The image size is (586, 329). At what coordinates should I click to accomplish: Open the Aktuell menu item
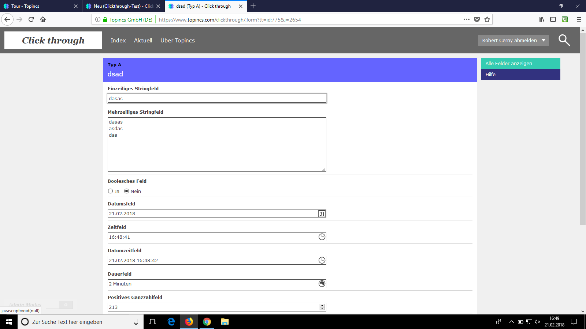click(143, 41)
